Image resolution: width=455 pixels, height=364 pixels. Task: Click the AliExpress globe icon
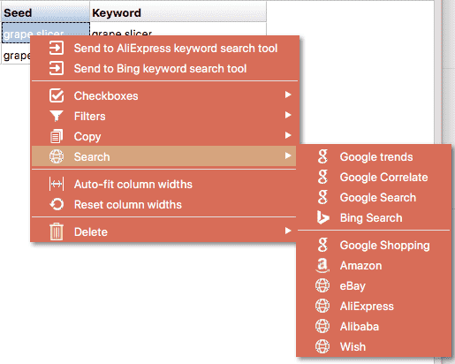click(322, 306)
